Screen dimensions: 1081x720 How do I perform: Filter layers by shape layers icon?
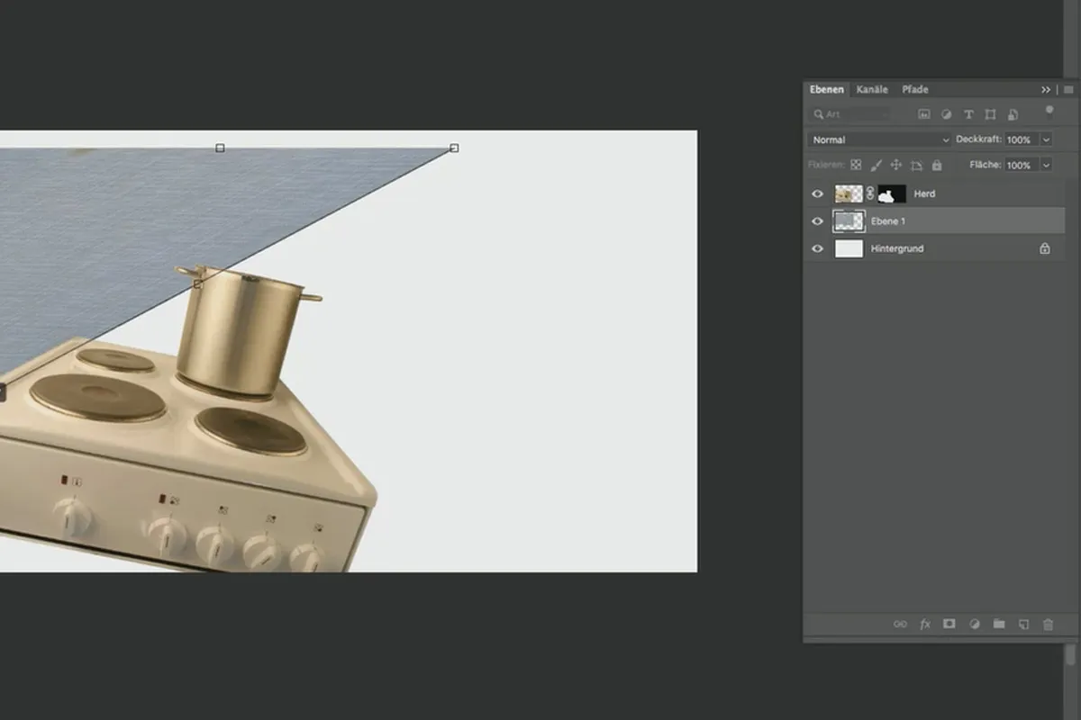point(990,114)
